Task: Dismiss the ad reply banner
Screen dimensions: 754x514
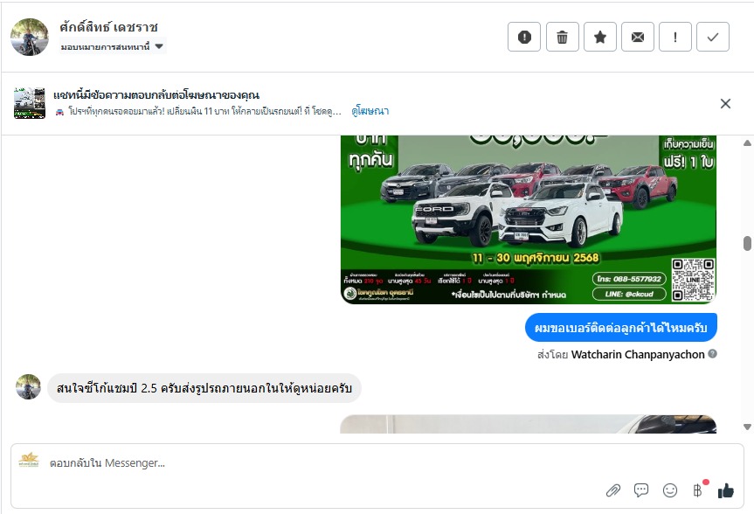Action: tap(725, 103)
